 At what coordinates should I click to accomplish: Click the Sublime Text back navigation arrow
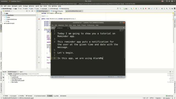pyautogui.click(x=52, y=28)
